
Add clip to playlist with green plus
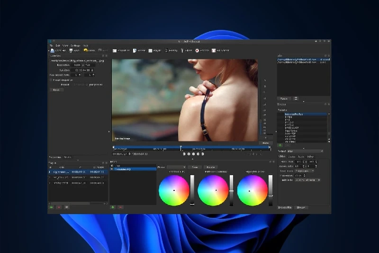(x=52, y=207)
